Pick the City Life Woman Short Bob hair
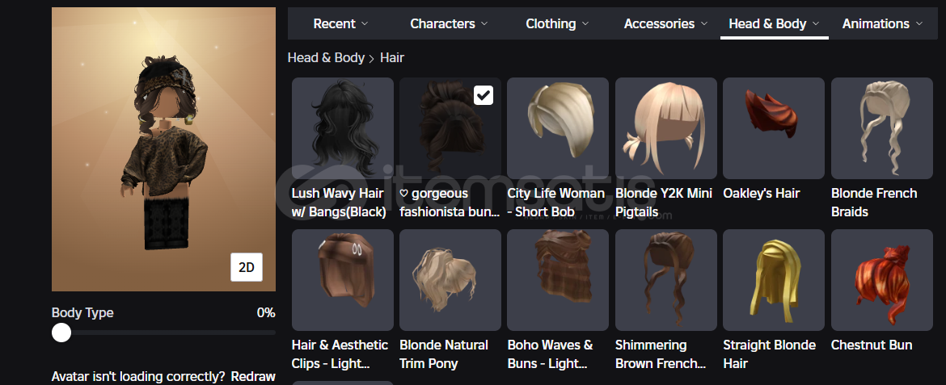The image size is (946, 385). click(x=558, y=128)
